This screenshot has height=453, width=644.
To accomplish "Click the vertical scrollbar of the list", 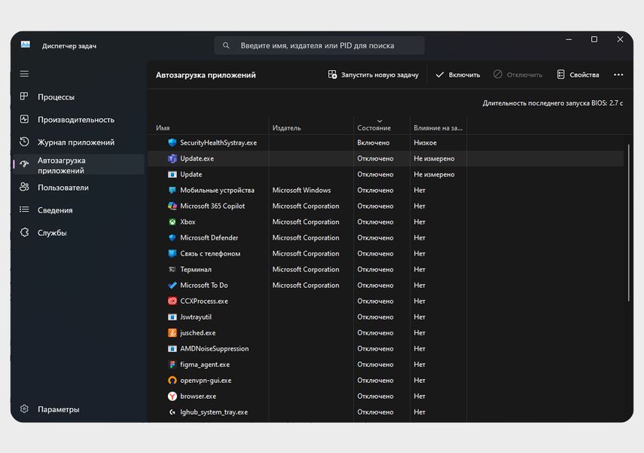I will tap(628, 223).
